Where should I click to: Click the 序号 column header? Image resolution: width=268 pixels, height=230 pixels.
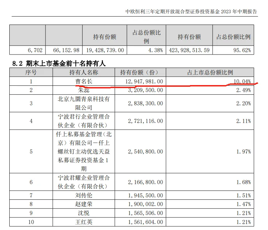(x=31, y=72)
